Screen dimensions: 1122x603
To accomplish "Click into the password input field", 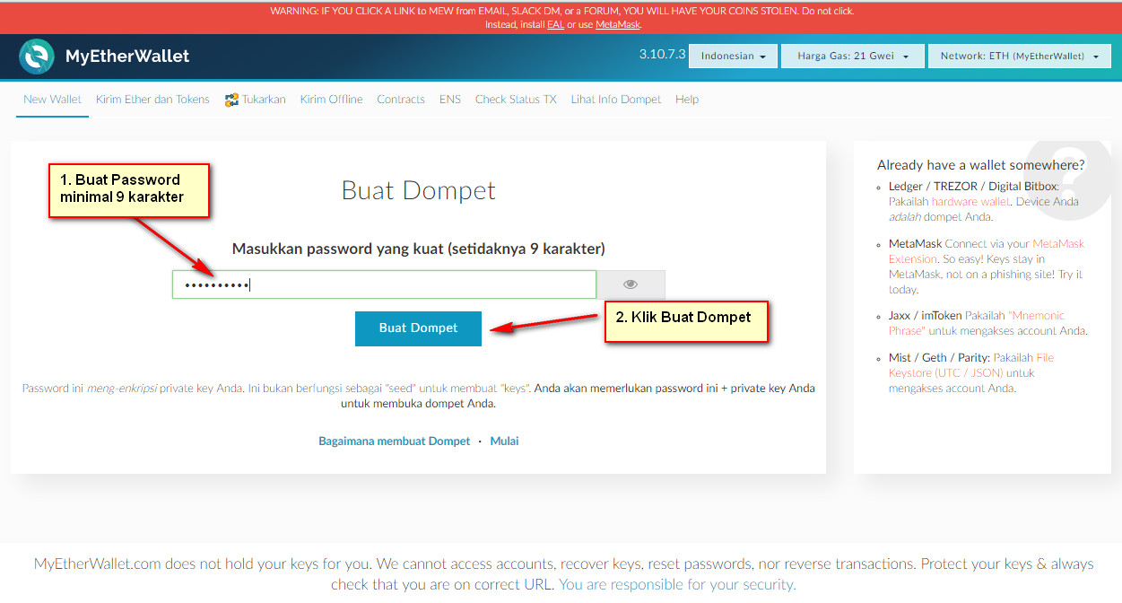I will (x=384, y=284).
